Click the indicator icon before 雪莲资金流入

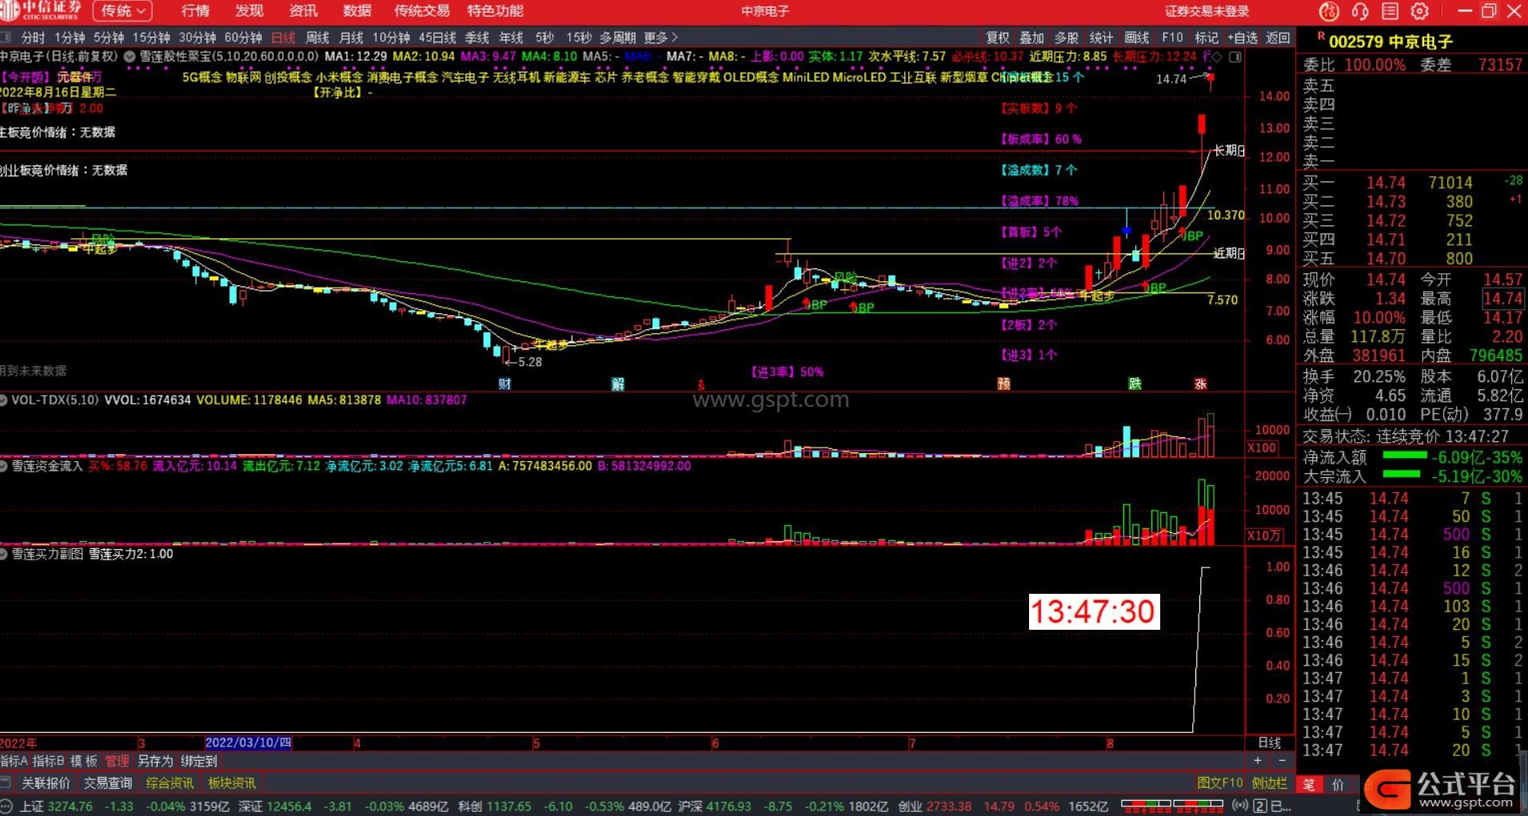[x=5, y=465]
